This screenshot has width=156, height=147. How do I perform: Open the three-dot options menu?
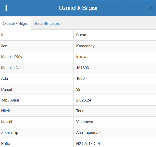6,8
